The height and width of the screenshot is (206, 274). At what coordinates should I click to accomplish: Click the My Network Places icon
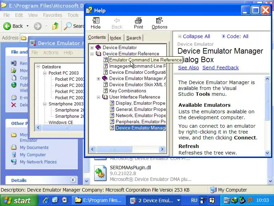point(14,162)
